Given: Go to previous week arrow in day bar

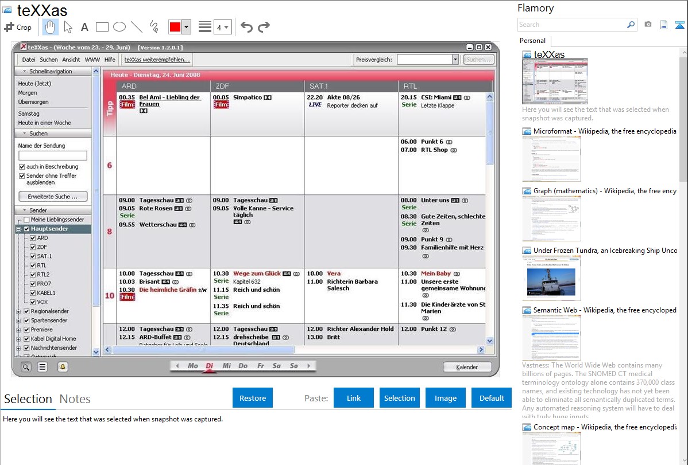Looking at the screenshot, I should [177, 365].
